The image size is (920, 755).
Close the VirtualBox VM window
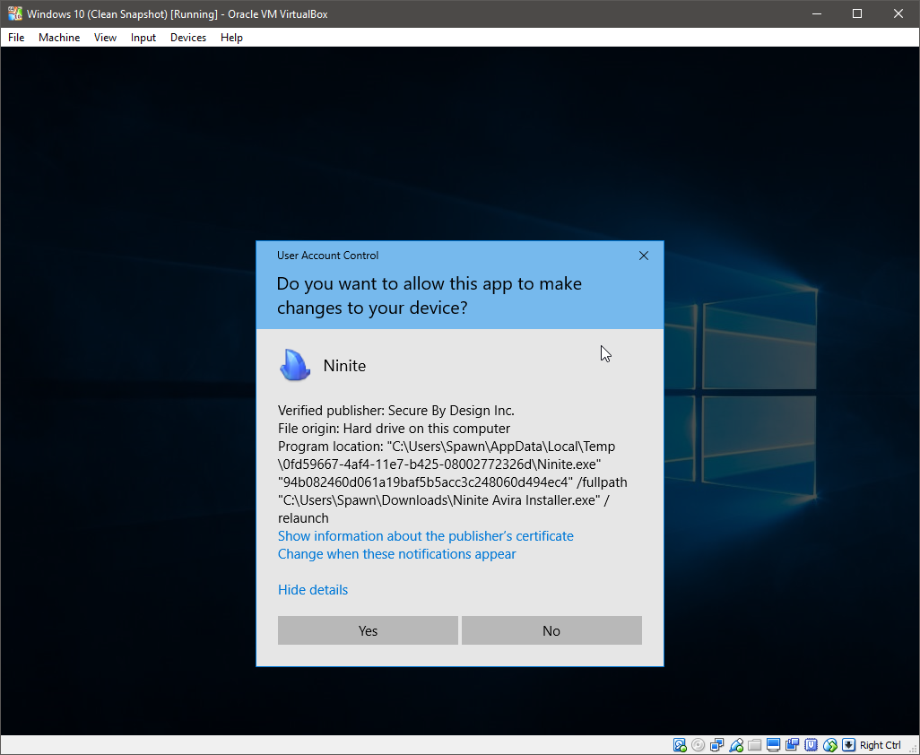click(898, 13)
